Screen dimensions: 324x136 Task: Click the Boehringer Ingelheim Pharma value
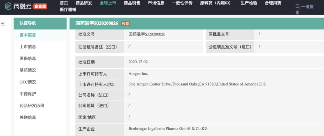coord(168,128)
